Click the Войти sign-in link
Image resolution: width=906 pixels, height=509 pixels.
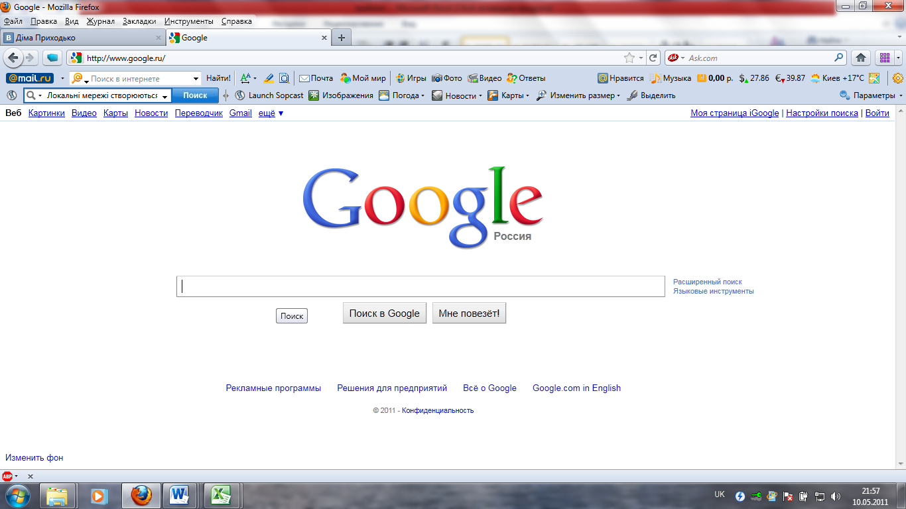(x=877, y=113)
